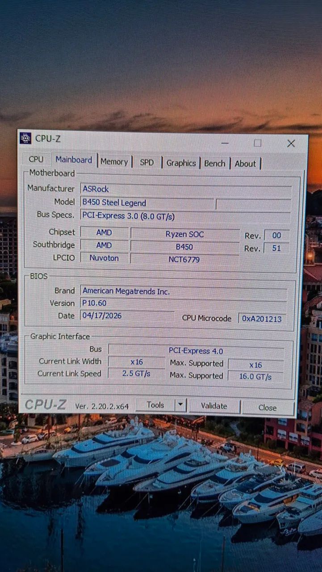Click the Tools button
The height and width of the screenshot is (572, 322).
tap(155, 405)
